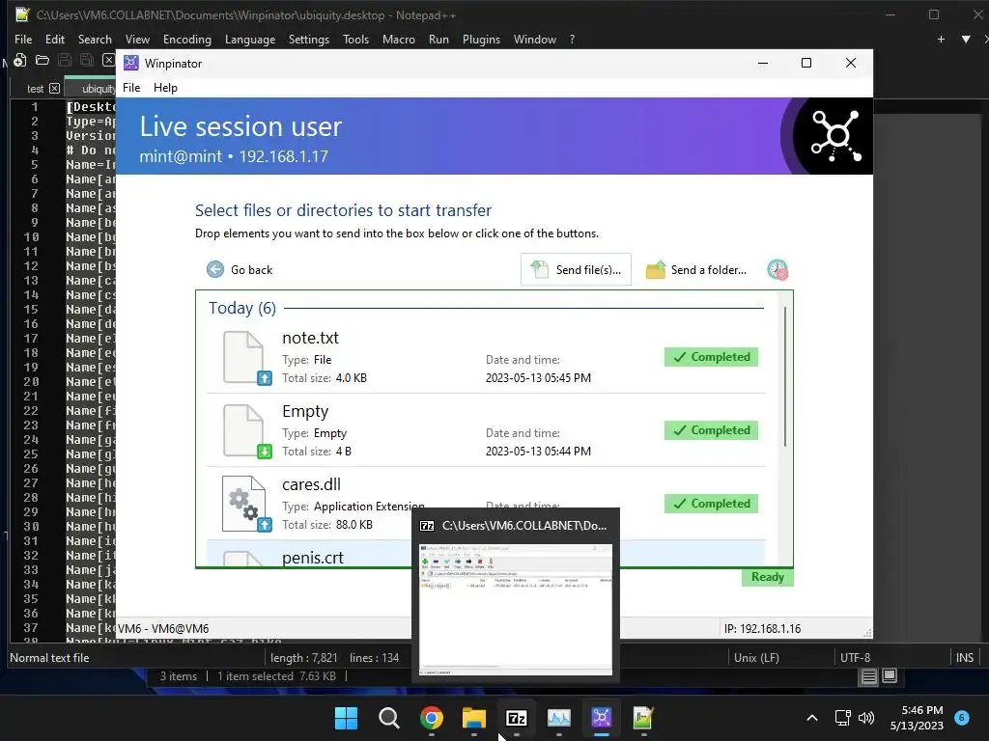Click Notepad++ New file toolbar icon
The height and width of the screenshot is (741, 989).
20,60
